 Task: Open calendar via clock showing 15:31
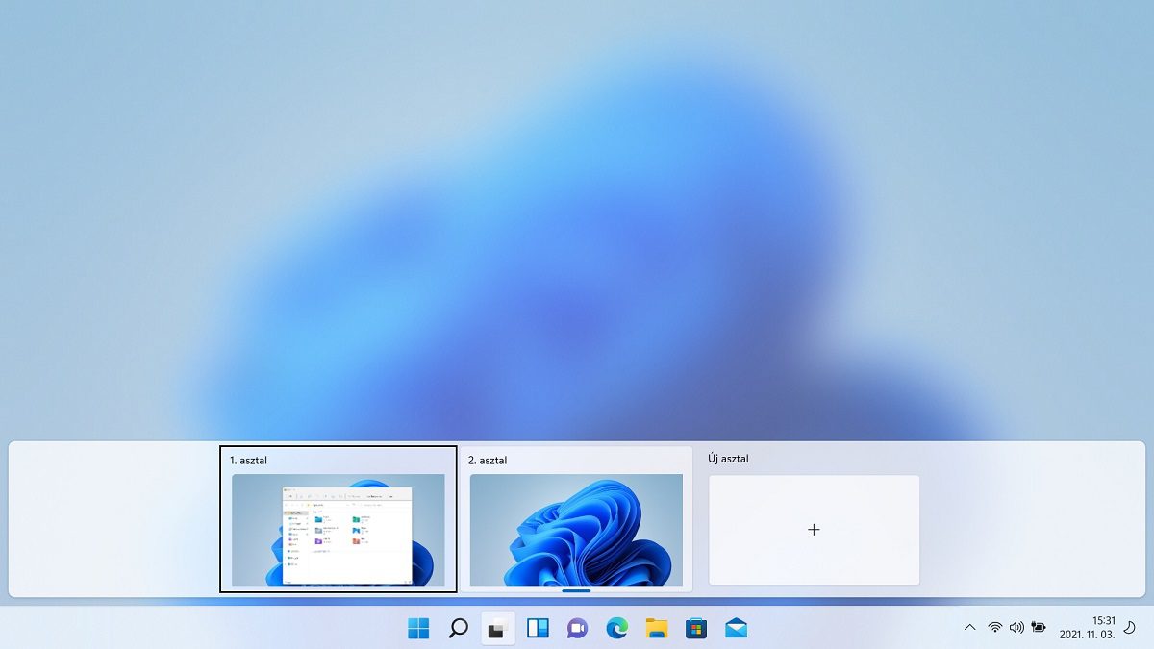coord(1087,628)
